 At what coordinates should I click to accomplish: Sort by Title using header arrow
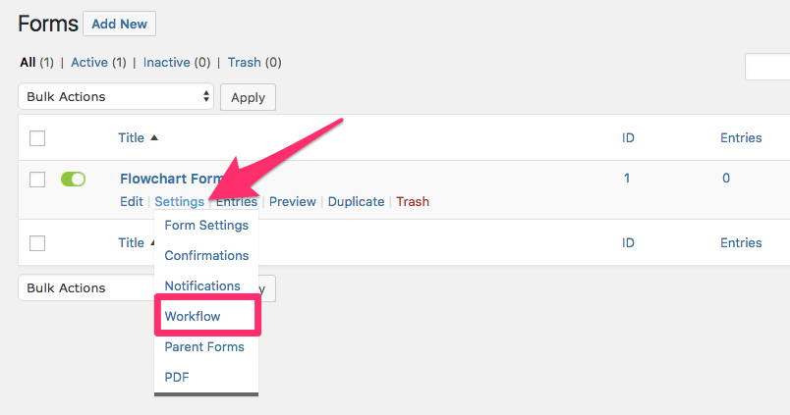coord(154,137)
